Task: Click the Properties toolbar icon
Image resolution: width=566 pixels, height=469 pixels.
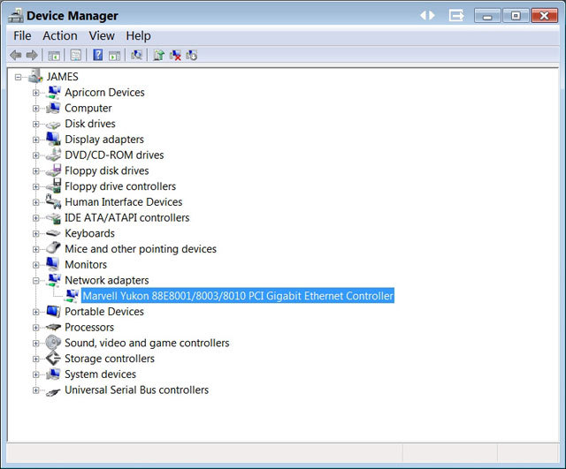Action: tap(75, 55)
